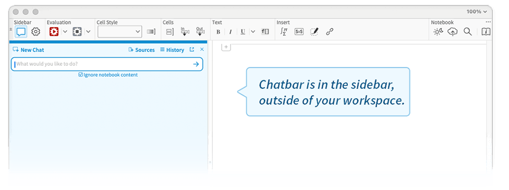The width and height of the screenshot is (509, 190).
Task: Toggle italic text formatting
Action: coord(230,32)
